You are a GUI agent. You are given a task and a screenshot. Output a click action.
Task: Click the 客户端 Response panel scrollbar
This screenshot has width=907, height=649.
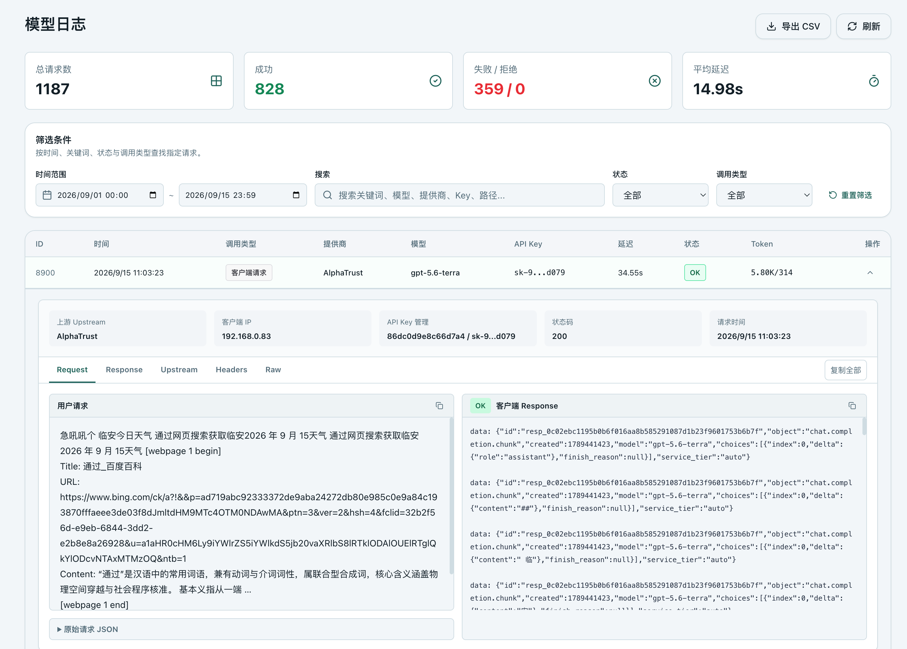(864, 426)
